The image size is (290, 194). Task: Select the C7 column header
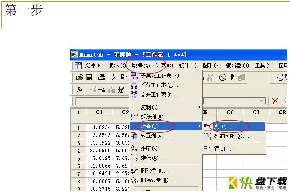[x=256, y=112]
